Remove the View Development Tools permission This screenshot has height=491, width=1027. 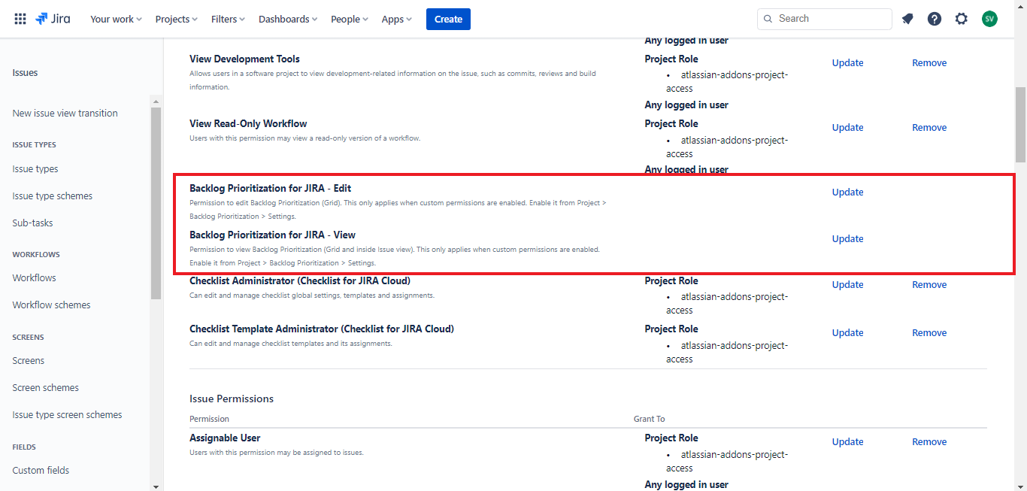(x=929, y=62)
